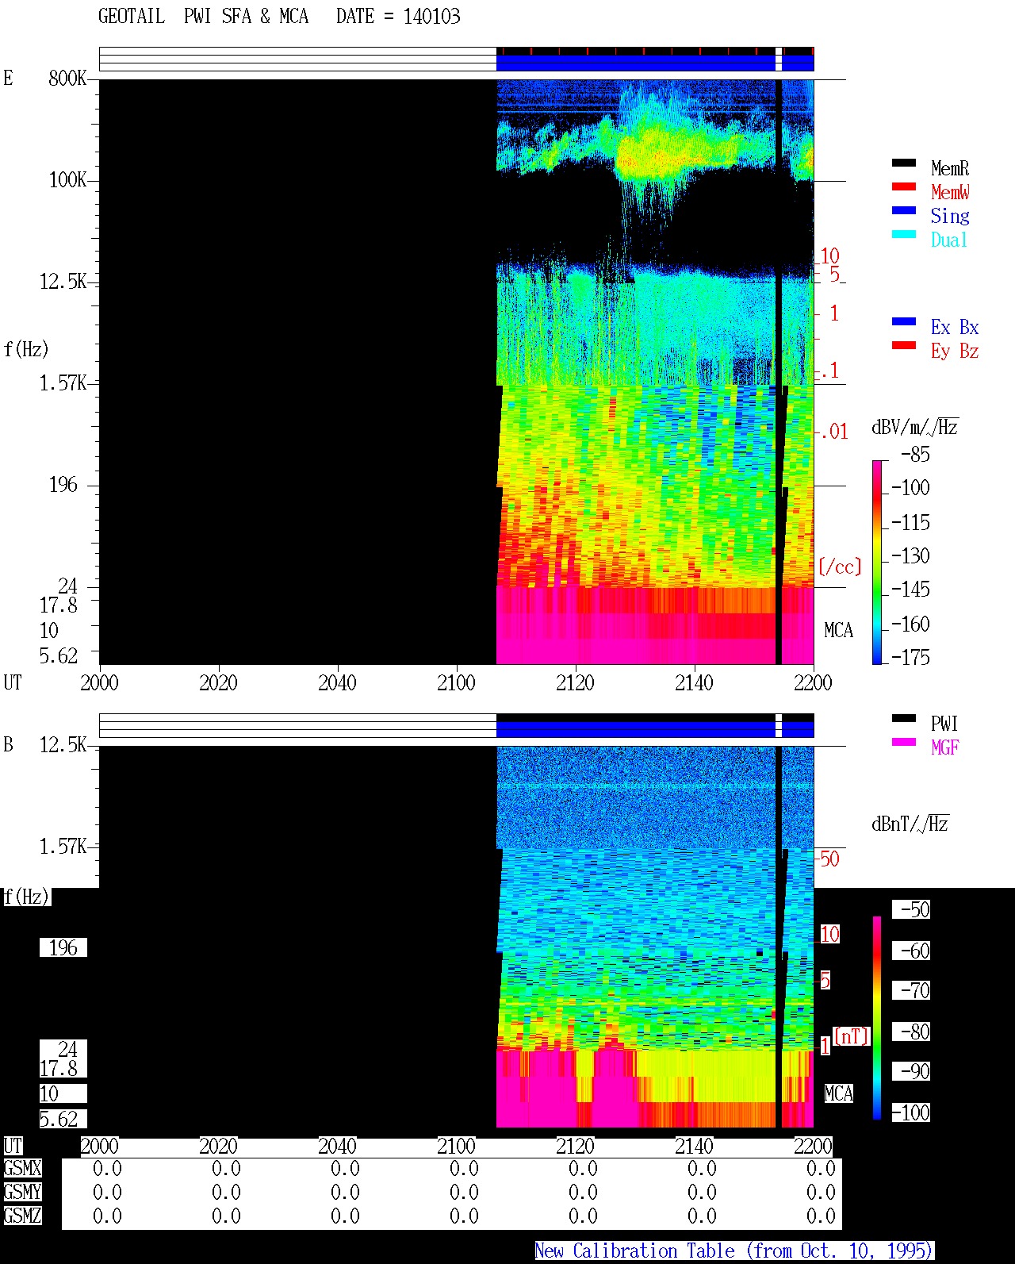The height and width of the screenshot is (1264, 1015).
Task: Click the 'dBV/m/√Hz' unit label
Action: coord(915,427)
